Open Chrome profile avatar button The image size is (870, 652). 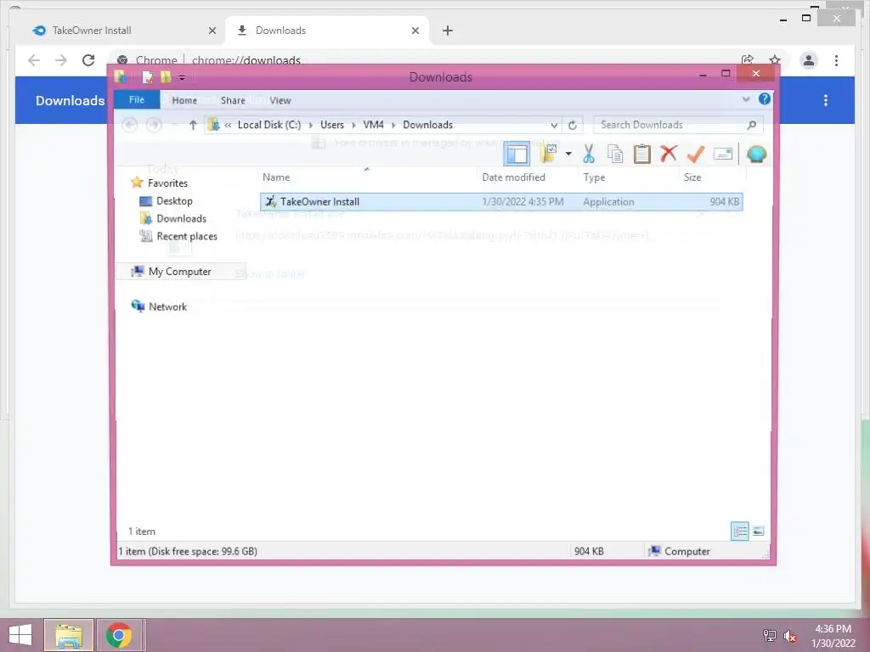(x=809, y=60)
